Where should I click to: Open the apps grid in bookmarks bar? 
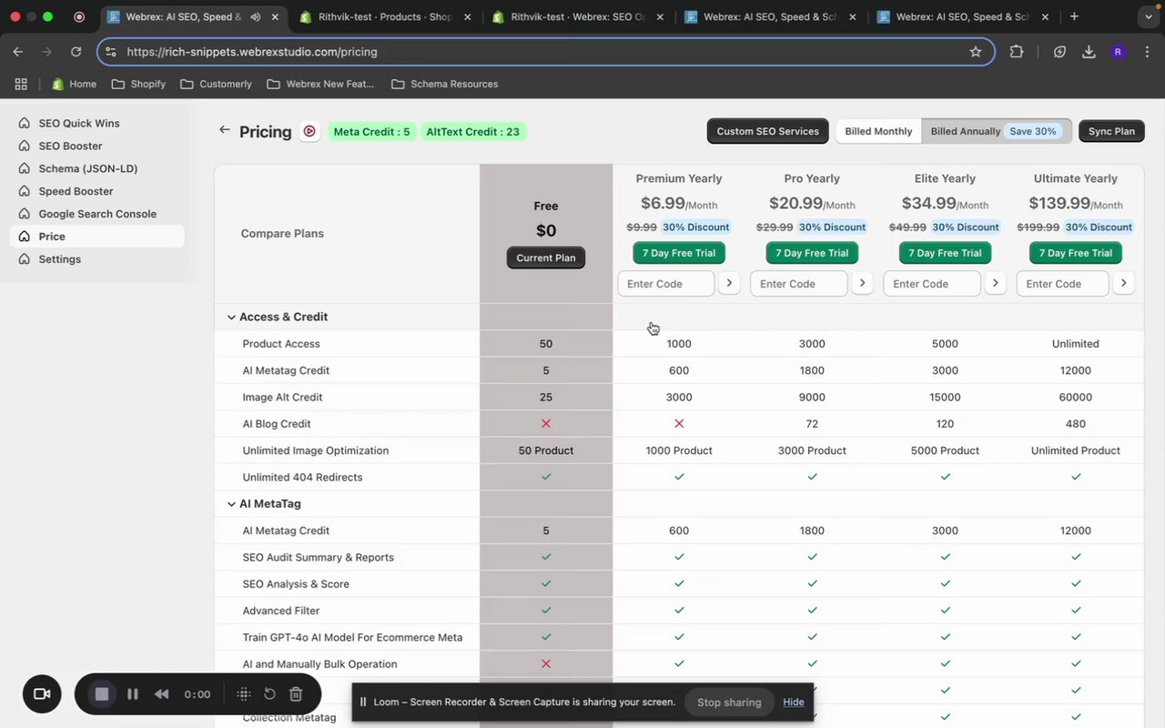tap(21, 84)
